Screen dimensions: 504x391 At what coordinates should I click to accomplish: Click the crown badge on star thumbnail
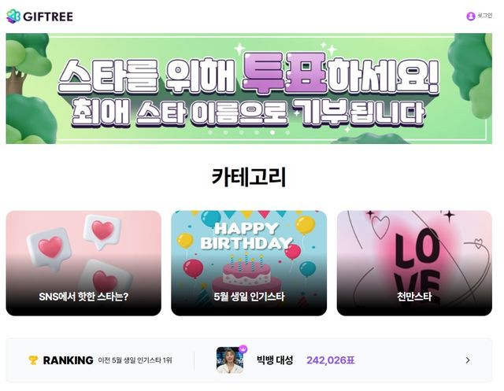[x=243, y=349]
